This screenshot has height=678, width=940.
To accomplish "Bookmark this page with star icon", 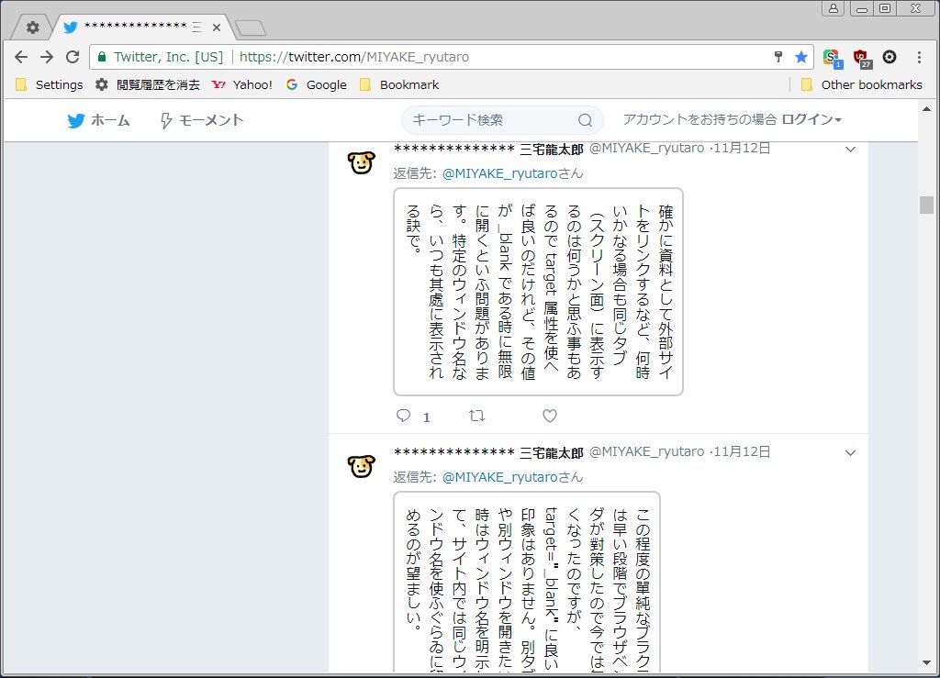I will [x=801, y=57].
